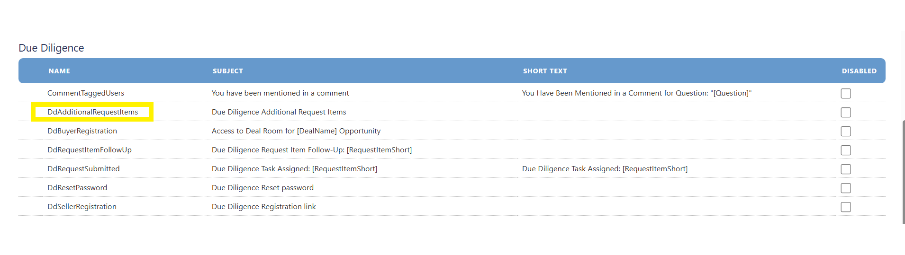Disable the DdSellerRegistration template
This screenshot has height=255, width=905.
click(x=846, y=207)
